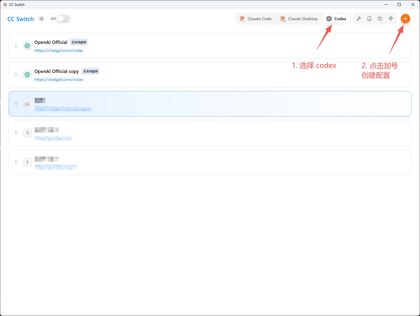Screen dimensions: 420x316
Task: Click the OpenAI Official logo icon
Action: click(x=27, y=46)
